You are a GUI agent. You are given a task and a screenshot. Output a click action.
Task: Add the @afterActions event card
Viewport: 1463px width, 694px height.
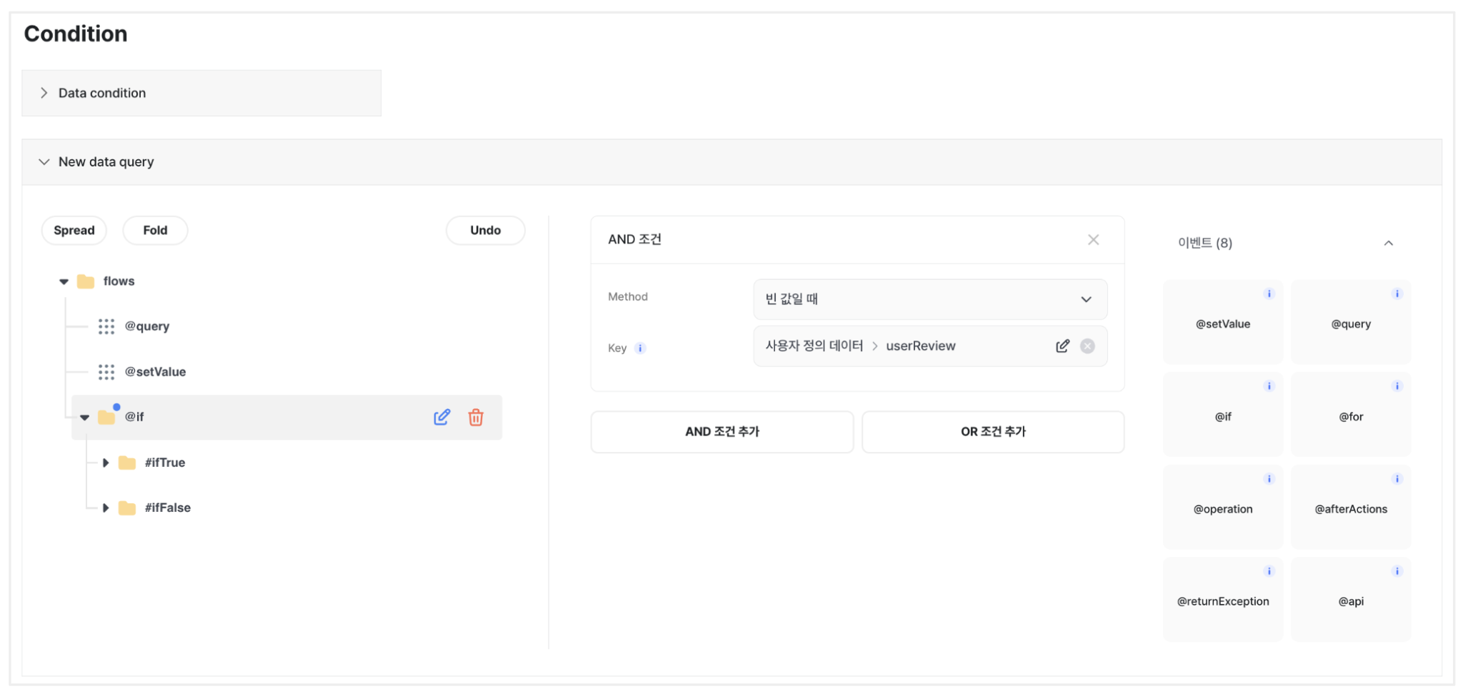point(1351,508)
